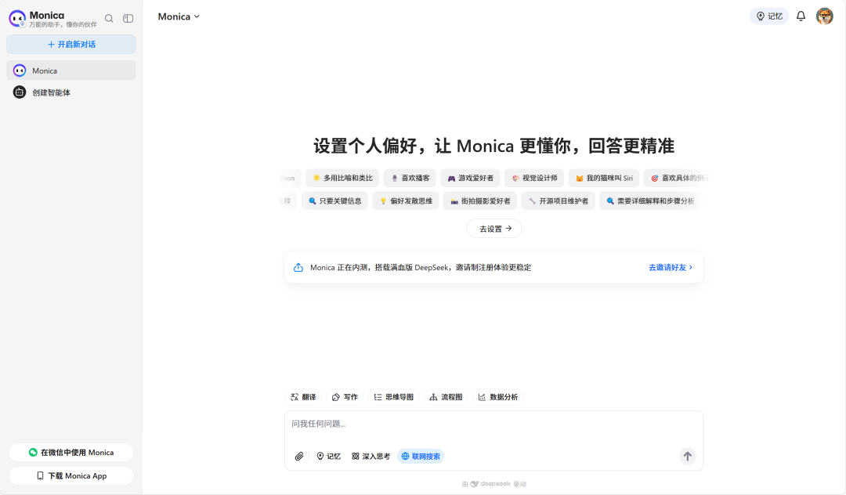Open the search icon in sidebar
The width and height of the screenshot is (846, 495).
tap(109, 18)
